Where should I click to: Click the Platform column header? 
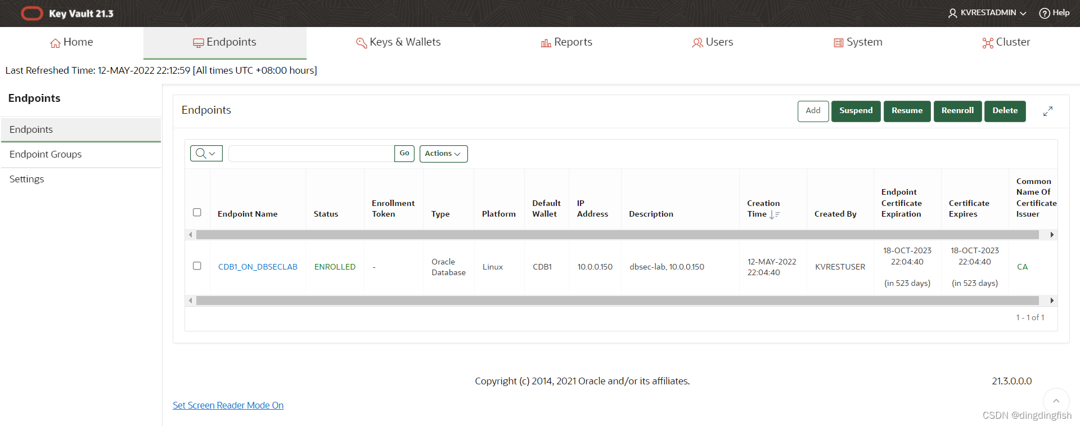pyautogui.click(x=498, y=214)
